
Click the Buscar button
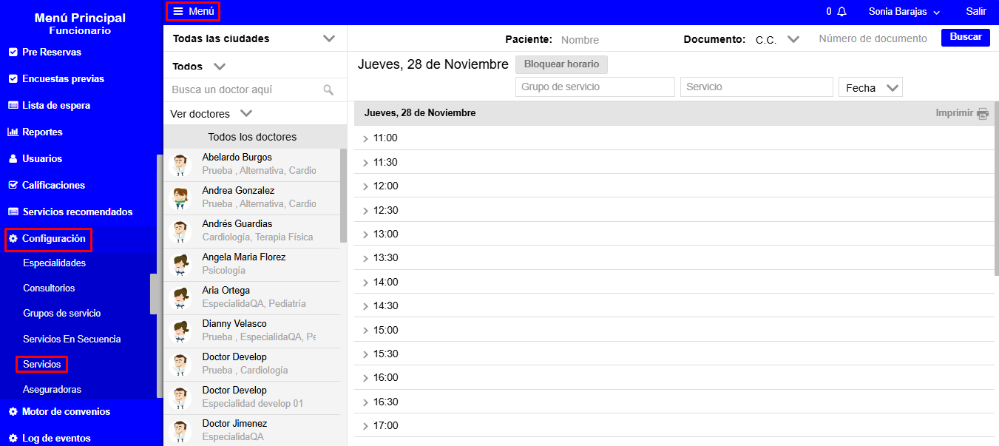click(966, 37)
